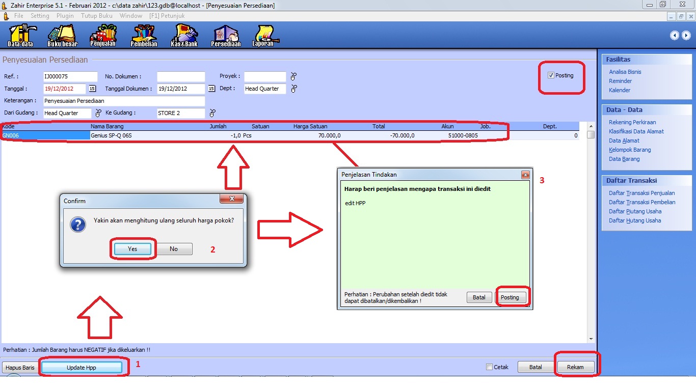Open the Ke Gudang lookup selector
This screenshot has width=696, height=391.
(x=212, y=113)
